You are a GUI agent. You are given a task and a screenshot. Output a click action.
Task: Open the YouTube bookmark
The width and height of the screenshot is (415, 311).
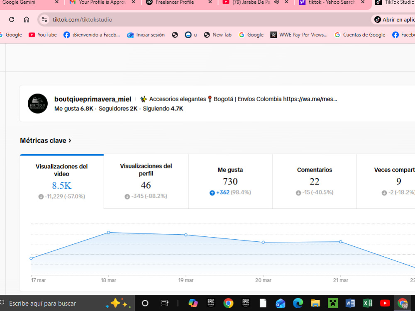pyautogui.click(x=43, y=35)
